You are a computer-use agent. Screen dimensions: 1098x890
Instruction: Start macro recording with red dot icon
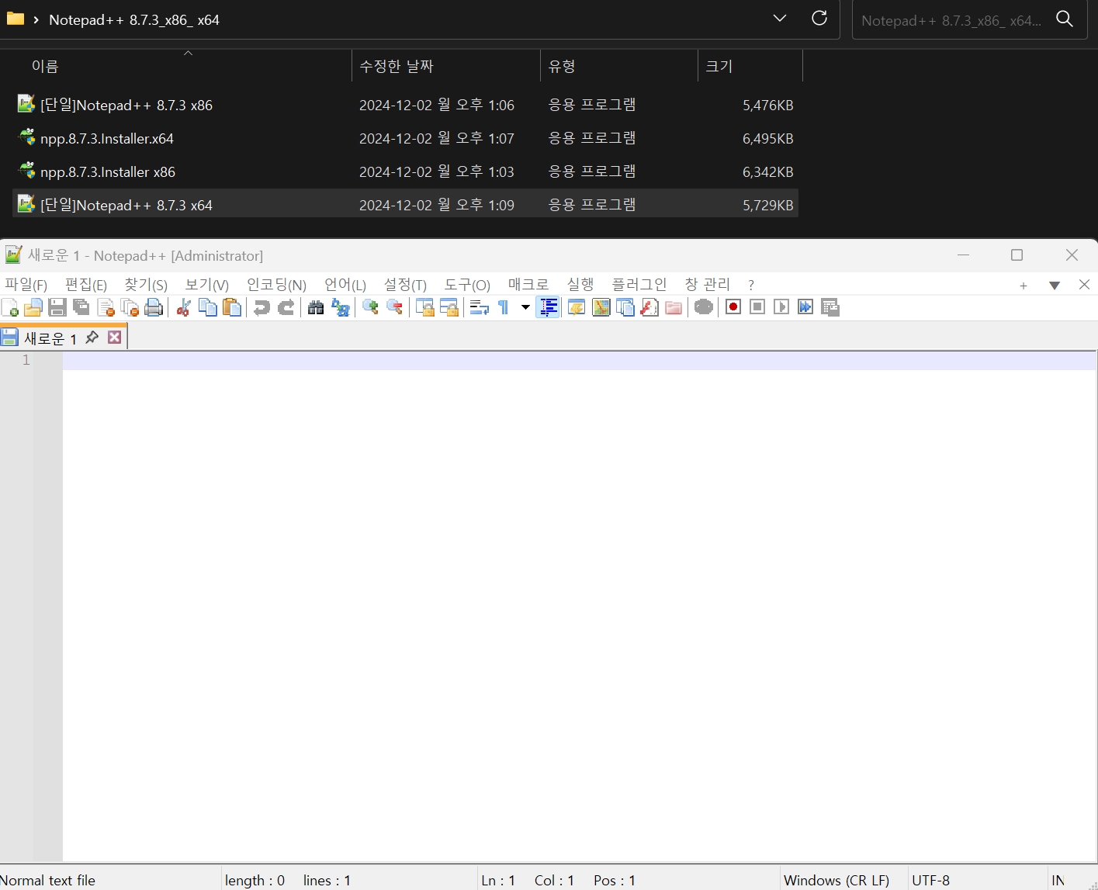coord(733,307)
